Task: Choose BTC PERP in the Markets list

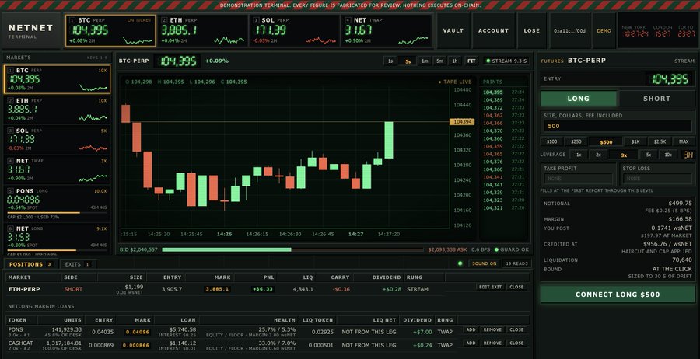Action: (x=57, y=79)
